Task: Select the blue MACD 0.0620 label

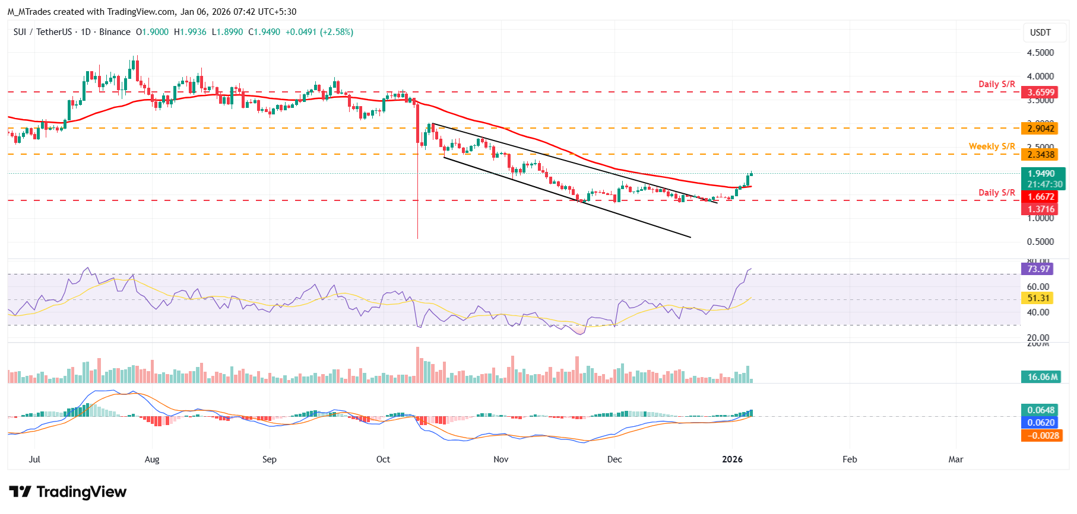Action: click(x=1041, y=423)
